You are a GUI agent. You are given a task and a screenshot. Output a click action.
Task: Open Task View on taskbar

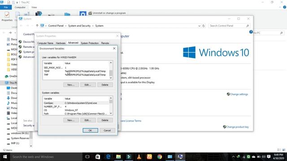click(87, 157)
